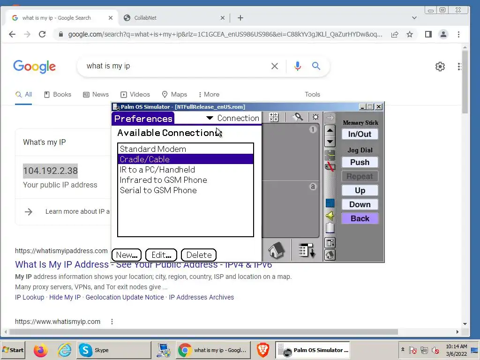Open Chrome profile avatar
The height and width of the screenshot is (360, 480).
[443, 34]
